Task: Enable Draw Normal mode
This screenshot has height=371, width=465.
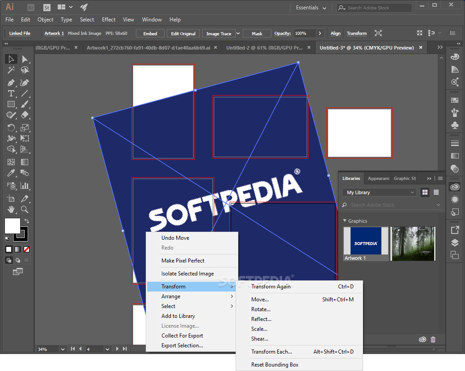Action: point(9,260)
